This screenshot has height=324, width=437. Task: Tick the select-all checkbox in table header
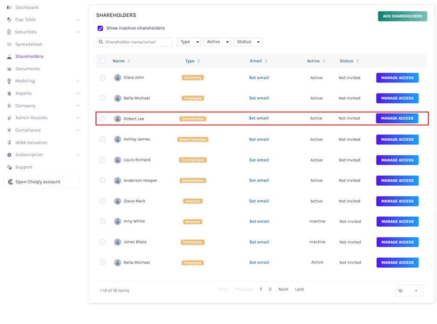(x=102, y=61)
